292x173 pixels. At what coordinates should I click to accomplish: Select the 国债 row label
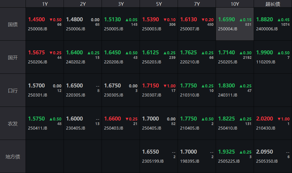pyautogui.click(x=13, y=24)
